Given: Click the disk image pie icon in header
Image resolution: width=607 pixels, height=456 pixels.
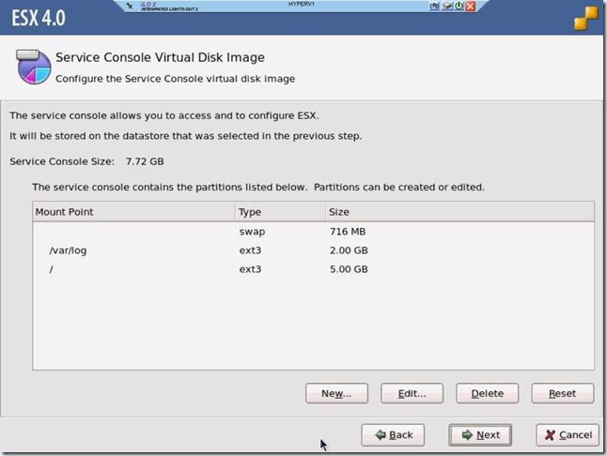Looking at the screenshot, I should (x=34, y=67).
